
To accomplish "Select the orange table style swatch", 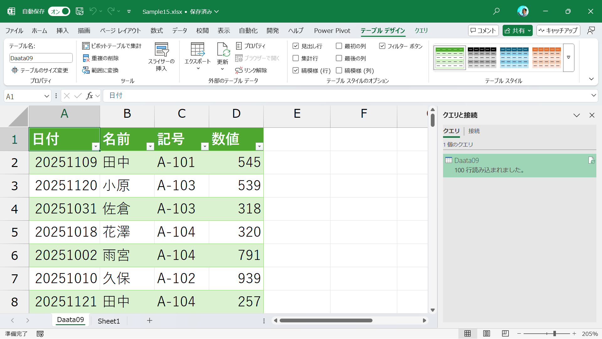I will tap(546, 57).
